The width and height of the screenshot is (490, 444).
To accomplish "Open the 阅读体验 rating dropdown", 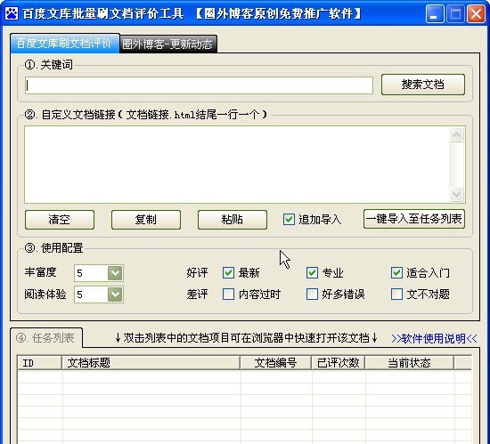I will (x=115, y=295).
